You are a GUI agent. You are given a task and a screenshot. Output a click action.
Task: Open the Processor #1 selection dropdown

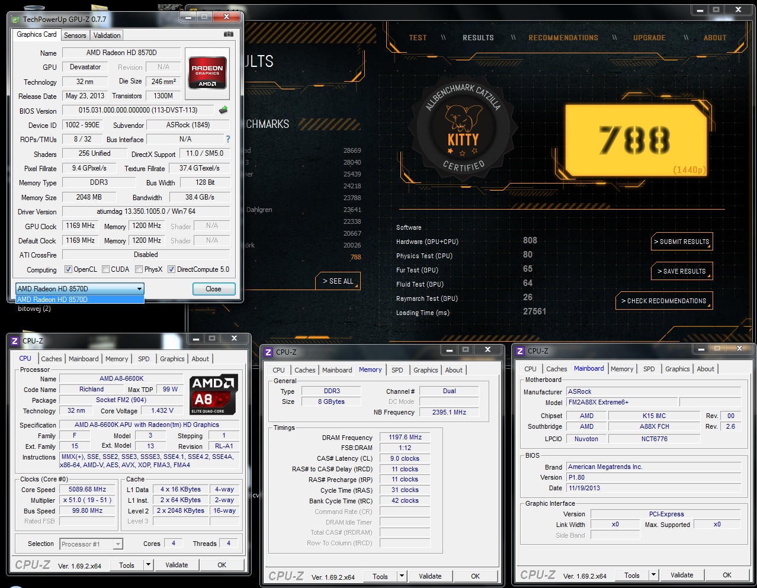coord(91,544)
